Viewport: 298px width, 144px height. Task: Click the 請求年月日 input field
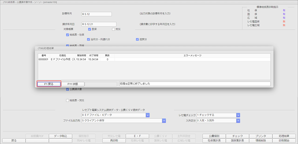tap(99, 24)
